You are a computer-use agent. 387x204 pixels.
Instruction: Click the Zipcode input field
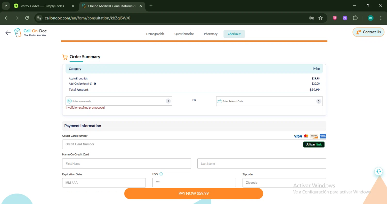[284, 183]
